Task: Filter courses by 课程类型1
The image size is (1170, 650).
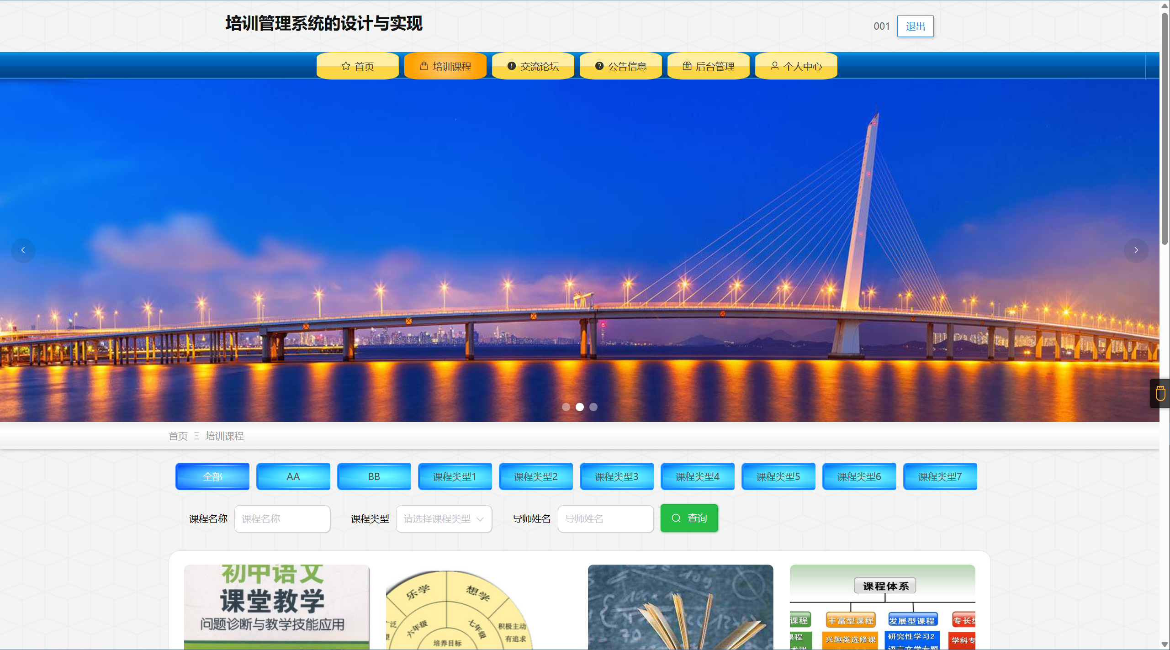Action: click(x=455, y=476)
